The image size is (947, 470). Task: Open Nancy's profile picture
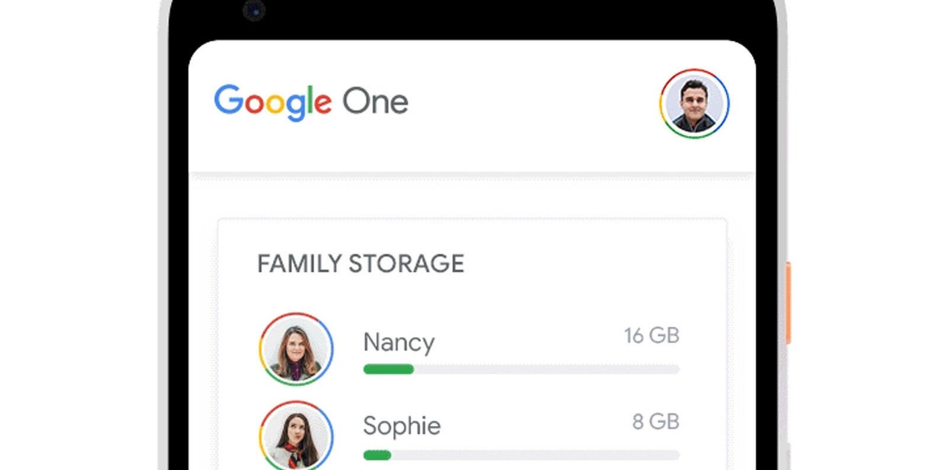tap(296, 349)
